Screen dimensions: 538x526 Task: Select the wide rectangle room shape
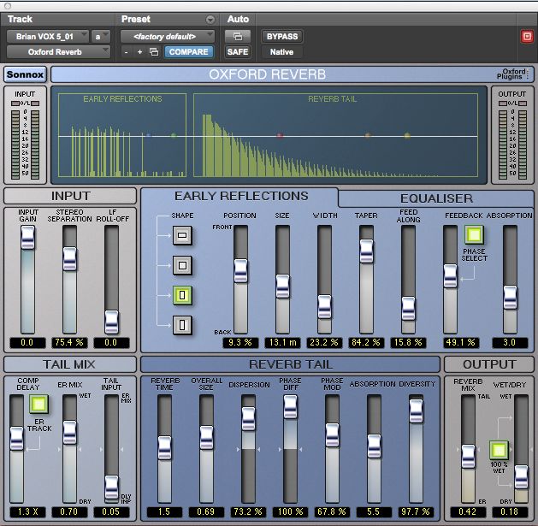(183, 233)
